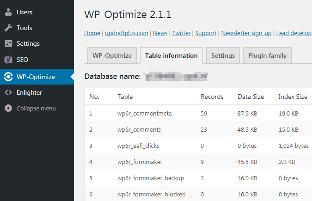The width and height of the screenshot is (312, 201).
Task: Select the wp6r_eafl_clicks table name
Action: [138, 146]
